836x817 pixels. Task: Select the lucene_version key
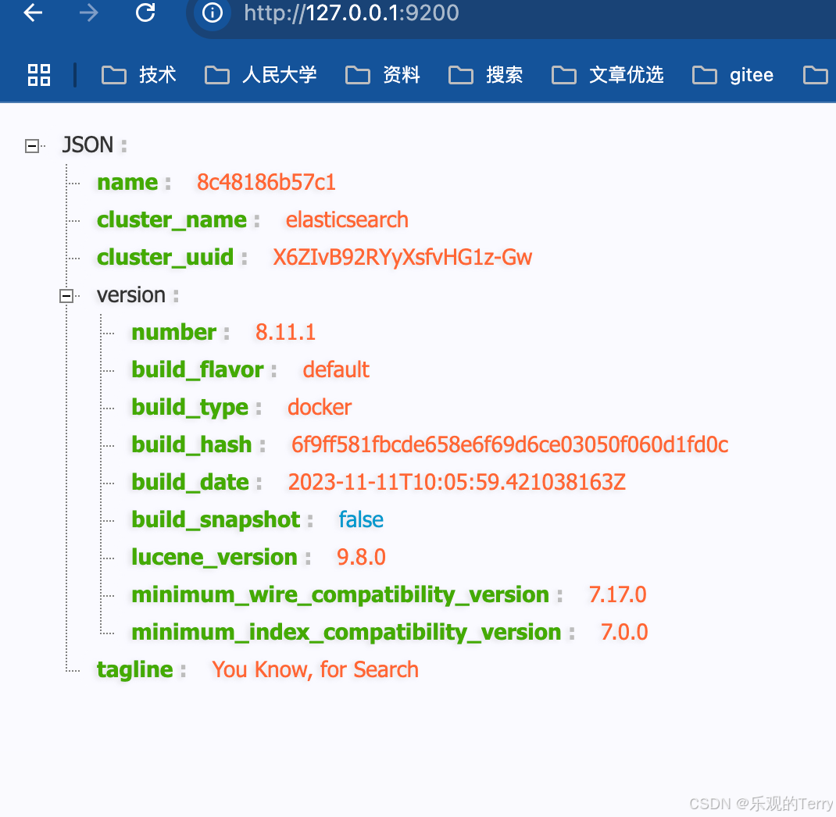[214, 557]
